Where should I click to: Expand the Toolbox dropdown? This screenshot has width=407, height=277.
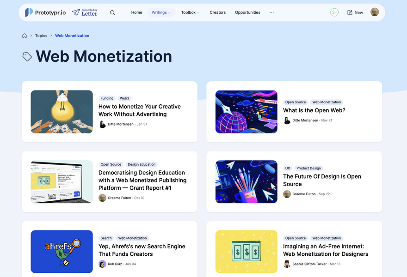[x=190, y=12]
